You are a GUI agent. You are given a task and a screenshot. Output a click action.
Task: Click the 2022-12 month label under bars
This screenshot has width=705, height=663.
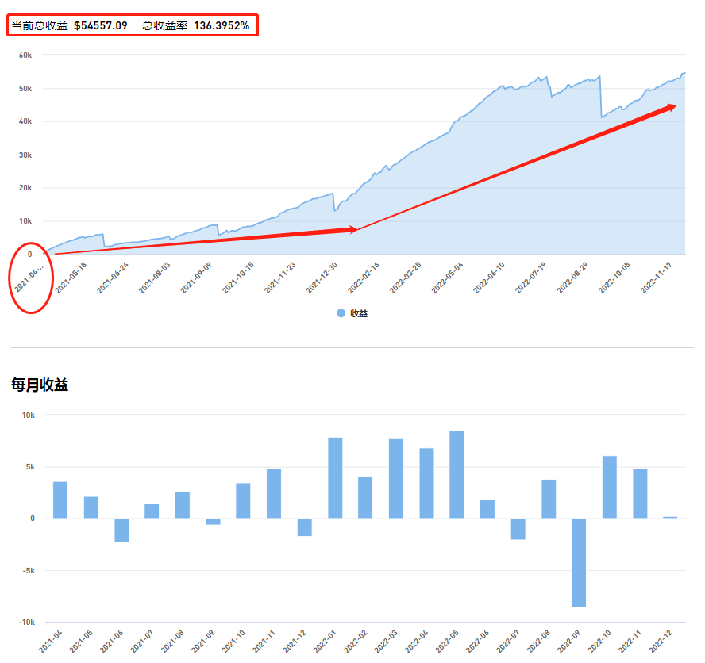661,642
